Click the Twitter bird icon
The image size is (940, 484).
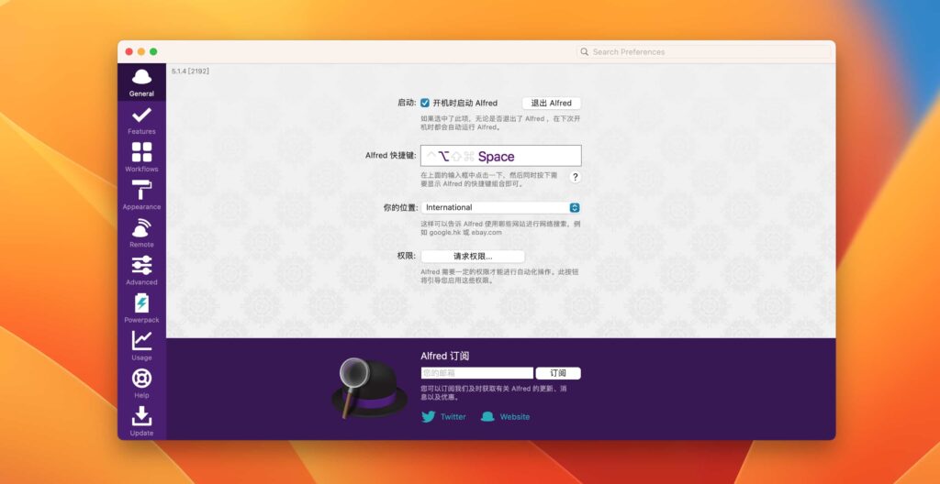[428, 417]
